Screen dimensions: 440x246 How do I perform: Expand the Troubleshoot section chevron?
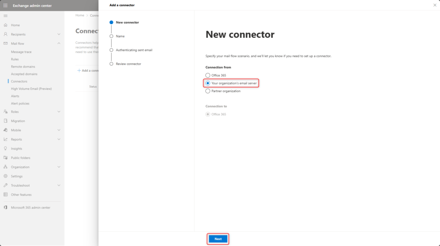click(x=59, y=185)
